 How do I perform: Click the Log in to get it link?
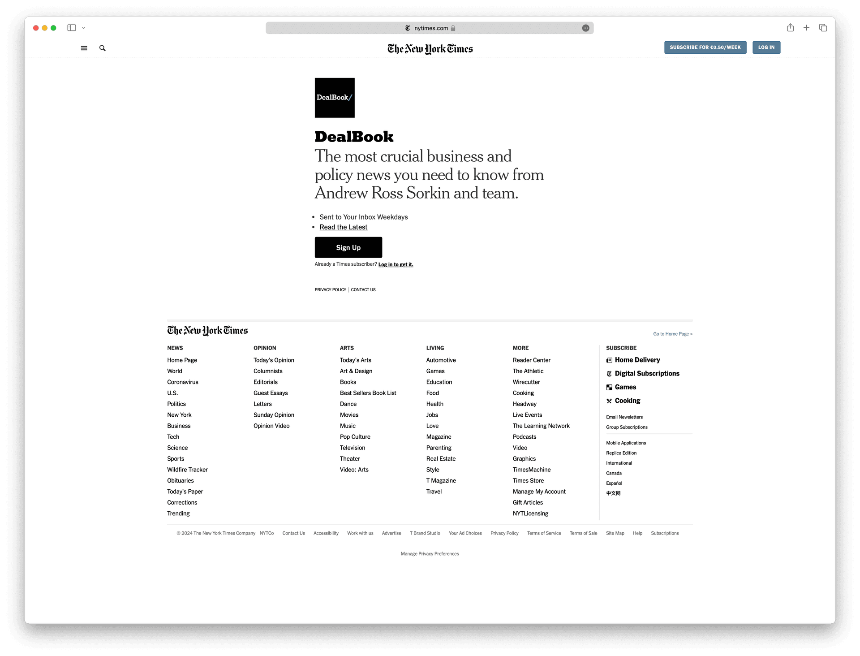[395, 264]
